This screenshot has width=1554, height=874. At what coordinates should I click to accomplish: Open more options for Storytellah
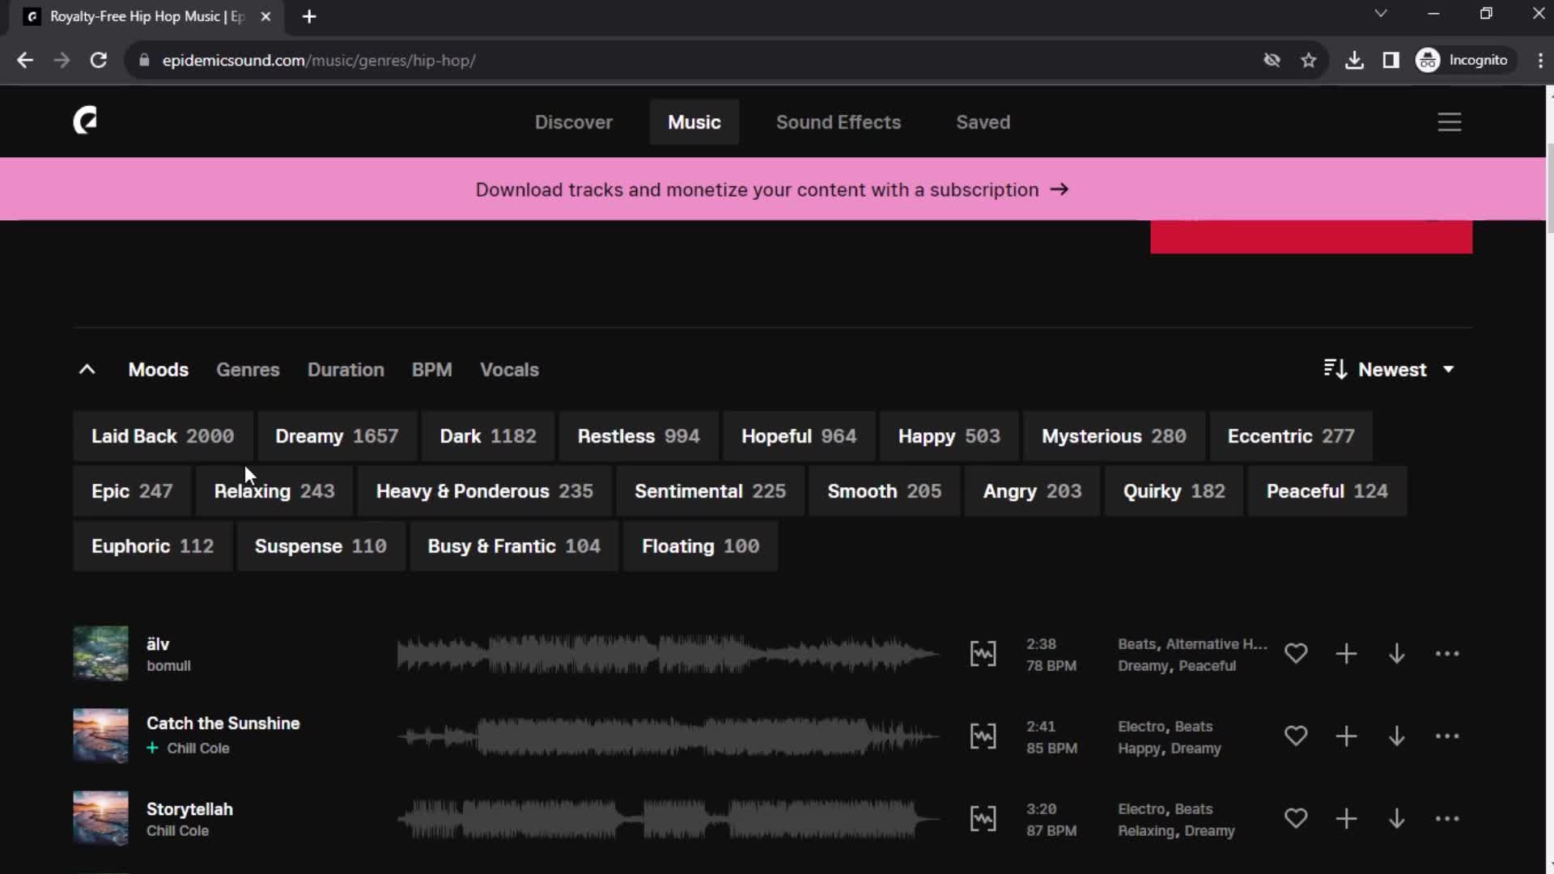point(1447,818)
